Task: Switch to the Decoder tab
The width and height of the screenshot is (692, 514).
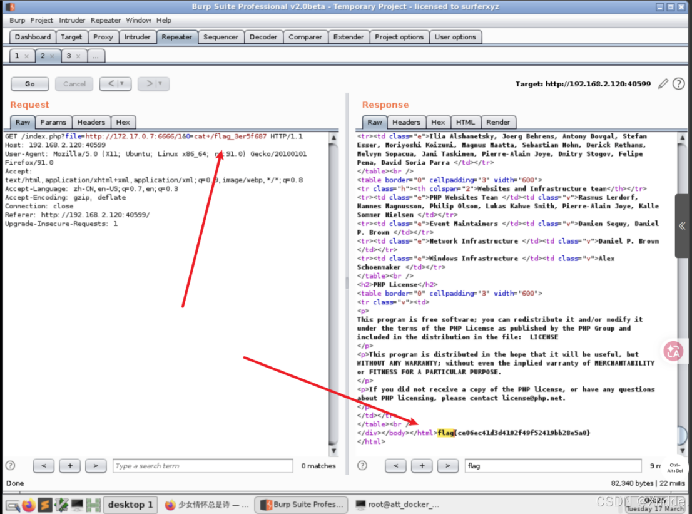Action: tap(263, 37)
